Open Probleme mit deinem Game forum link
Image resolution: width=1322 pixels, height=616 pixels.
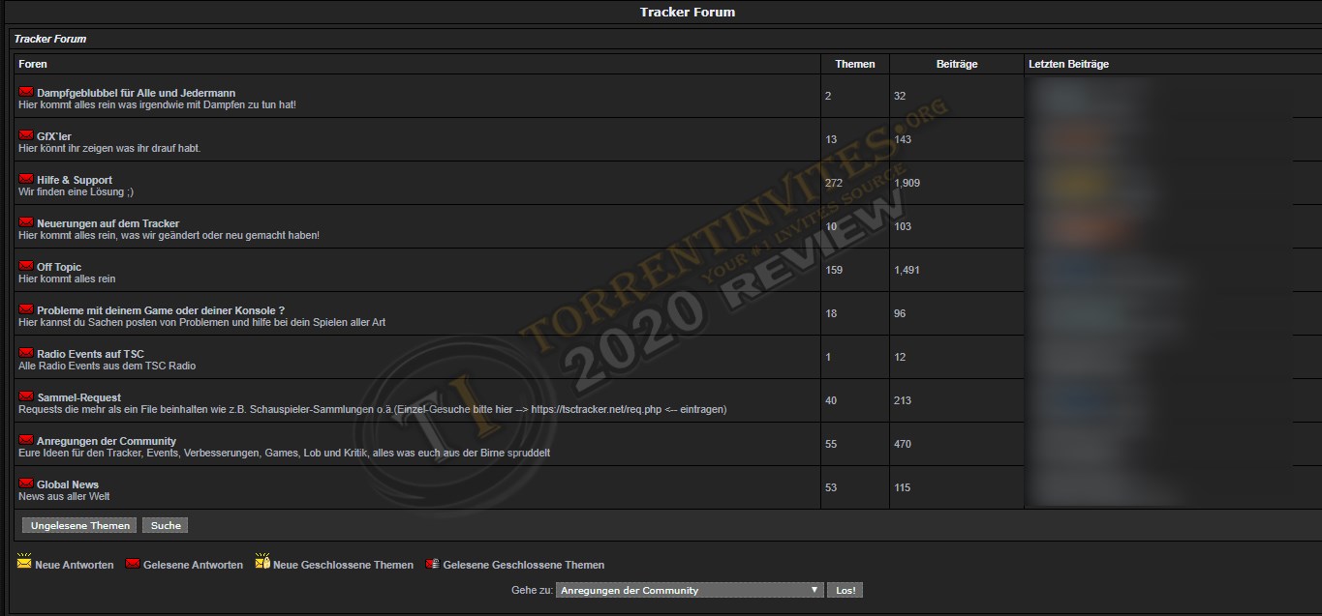(x=160, y=310)
